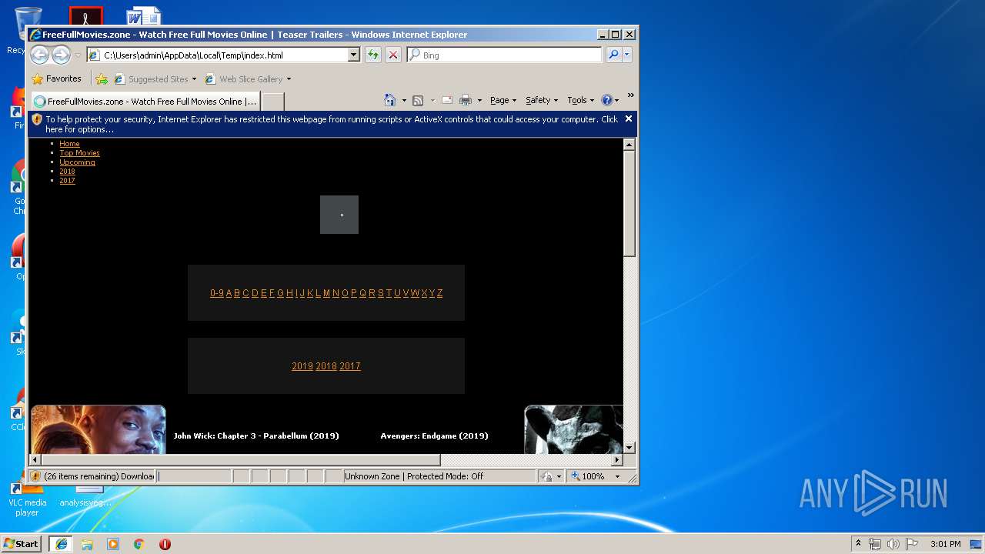Screen dimensions: 985x554
Task: Open the Upcoming link
Action: (x=77, y=162)
